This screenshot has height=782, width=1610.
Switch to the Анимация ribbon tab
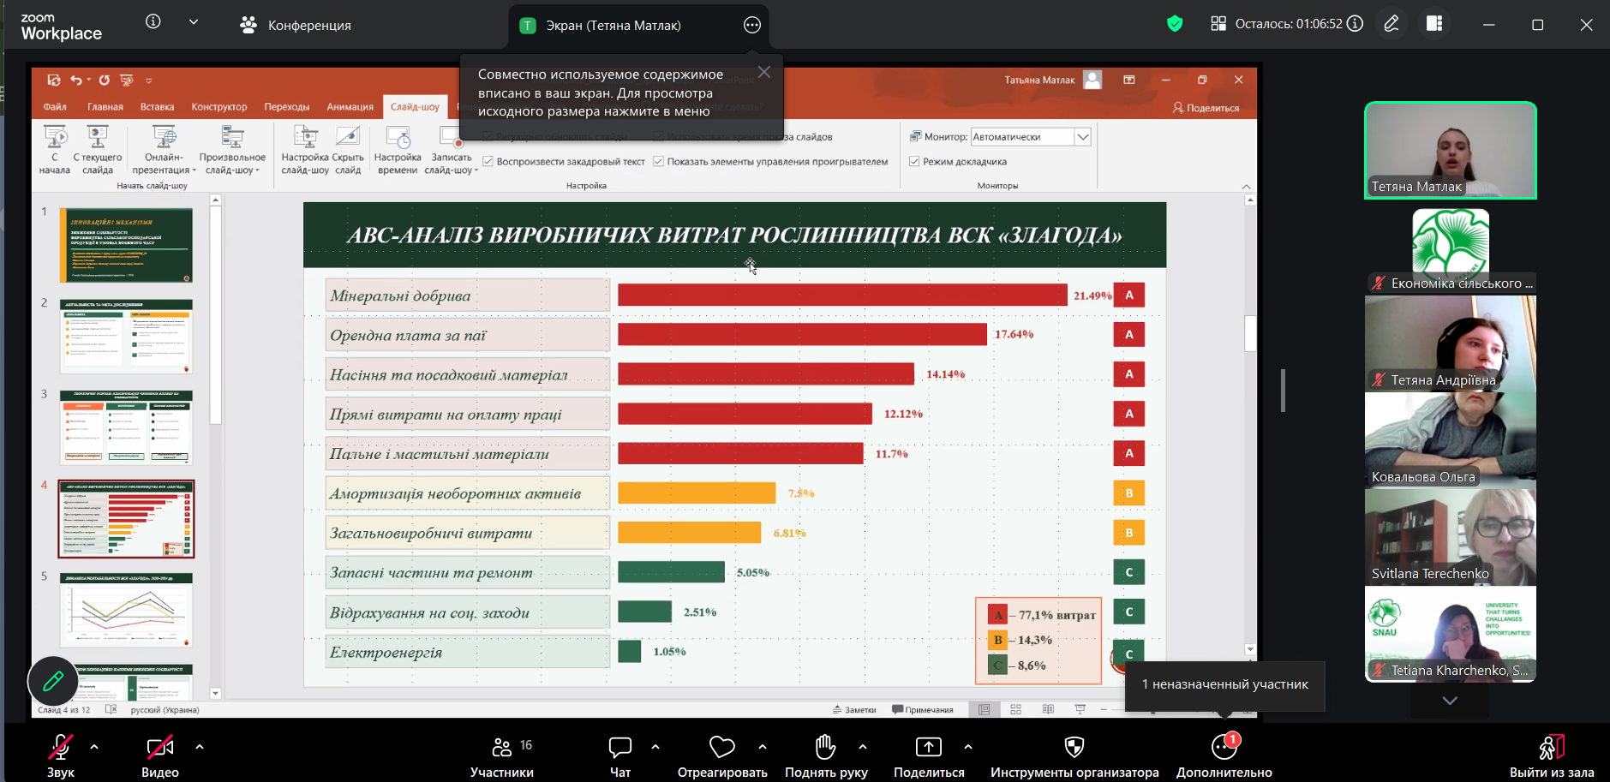point(350,107)
